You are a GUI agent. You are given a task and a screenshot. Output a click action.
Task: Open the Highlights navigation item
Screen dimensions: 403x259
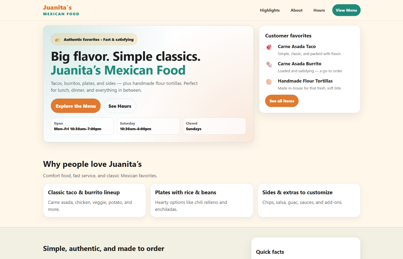click(270, 10)
